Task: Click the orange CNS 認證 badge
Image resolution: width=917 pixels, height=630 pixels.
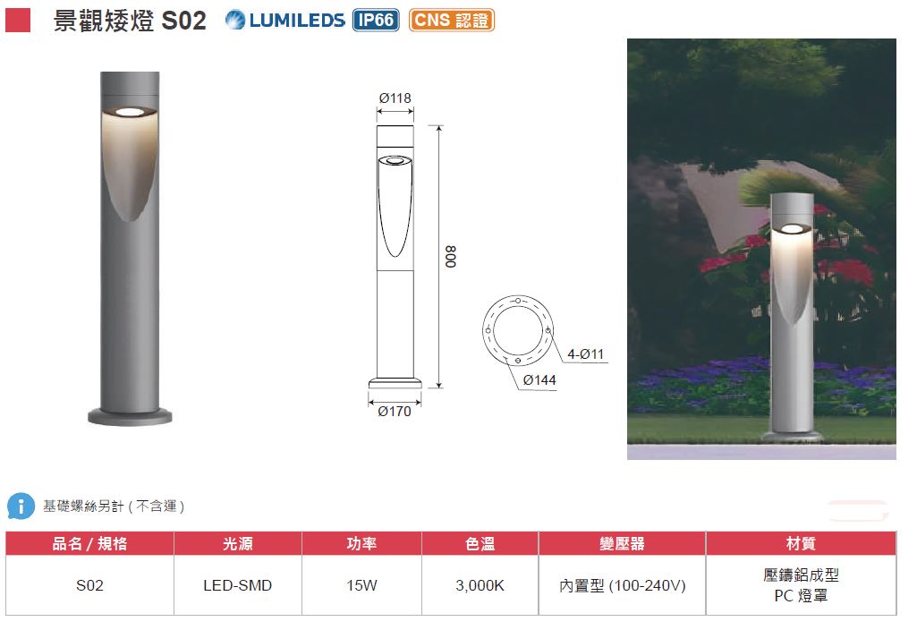Action: pyautogui.click(x=452, y=21)
